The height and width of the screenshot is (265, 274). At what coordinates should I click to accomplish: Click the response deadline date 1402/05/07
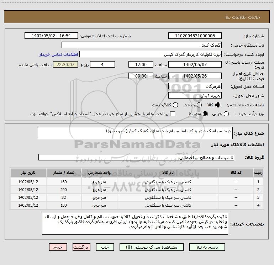click(x=195, y=64)
